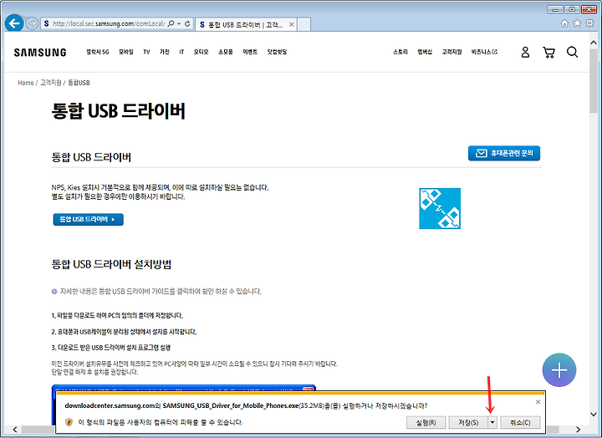Expand the address bar dropdown arrow
Image resolution: width=602 pixels, height=438 pixels.
179,23
